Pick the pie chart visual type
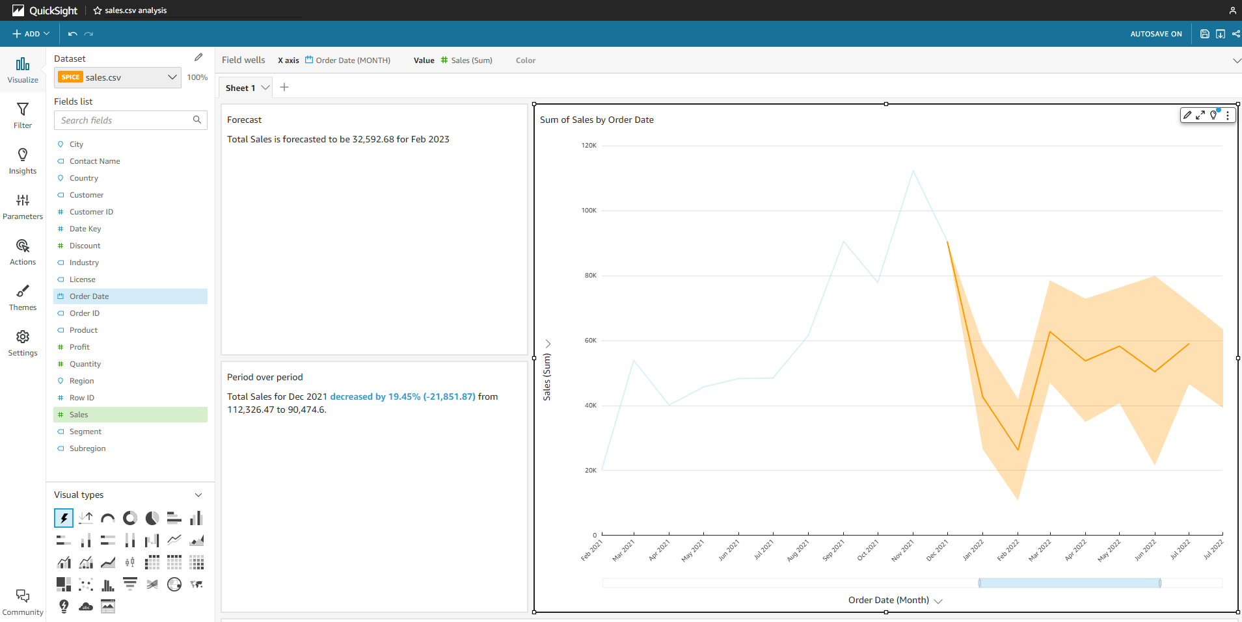 [152, 518]
